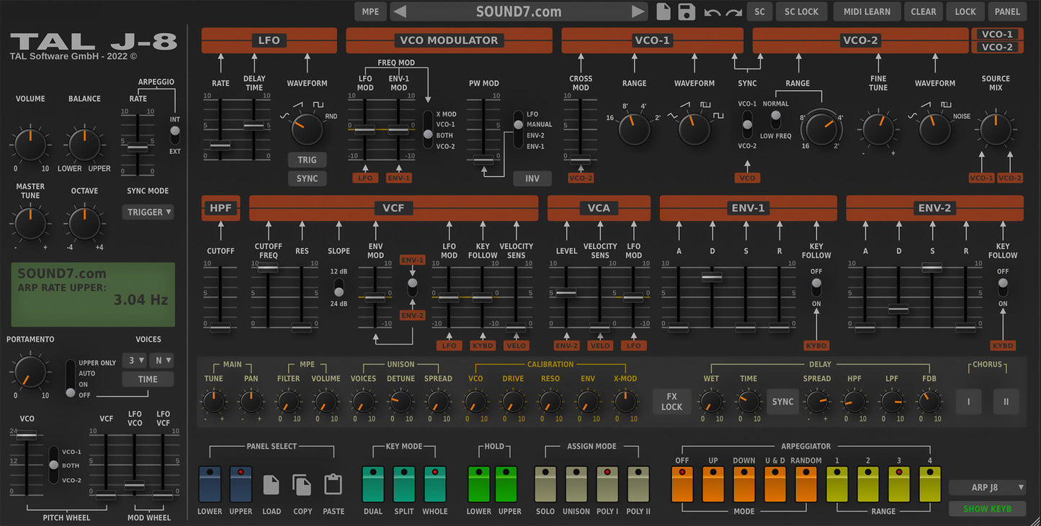
Task: Click the COPY panel icon
Action: tap(302, 484)
